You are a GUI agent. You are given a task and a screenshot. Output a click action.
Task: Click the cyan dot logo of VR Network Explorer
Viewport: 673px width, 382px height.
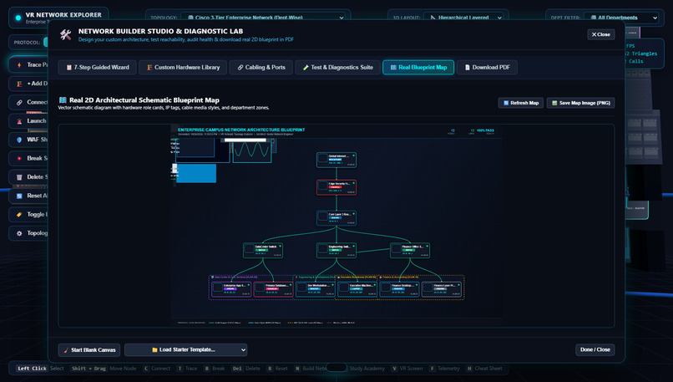coord(18,18)
